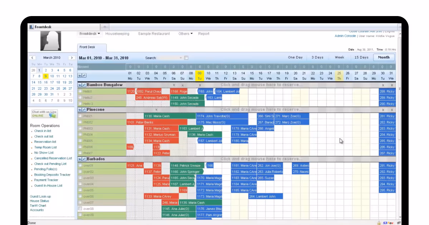Viewport: 429px width, 225px height.
Task: Open the Sample Restaurant menu
Action: (154, 34)
